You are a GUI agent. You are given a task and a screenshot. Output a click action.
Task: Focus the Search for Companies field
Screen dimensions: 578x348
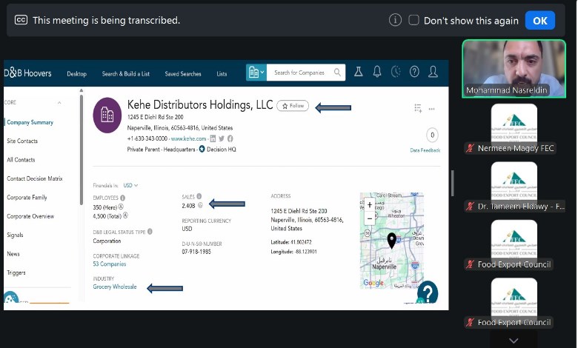click(299, 73)
